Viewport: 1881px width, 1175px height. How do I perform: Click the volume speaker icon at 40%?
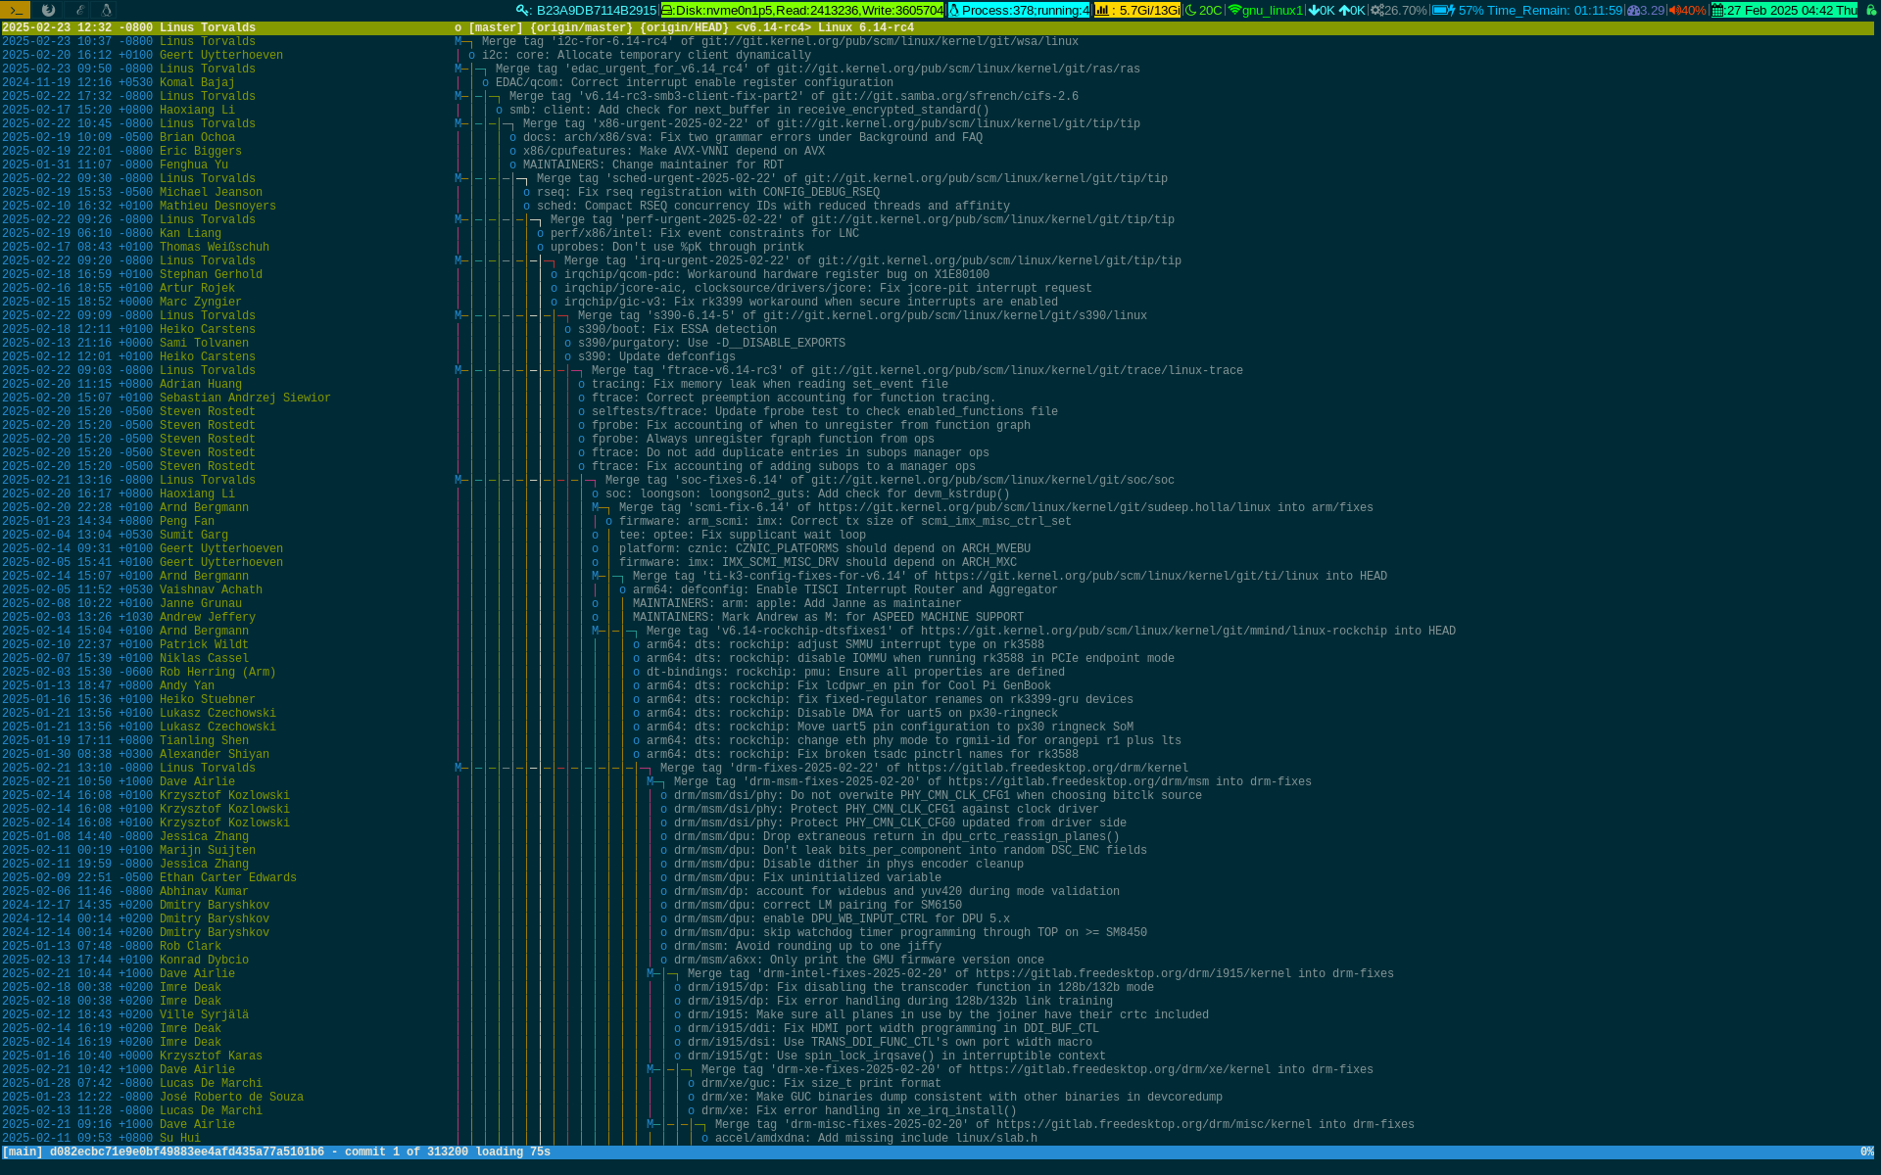click(x=1674, y=10)
